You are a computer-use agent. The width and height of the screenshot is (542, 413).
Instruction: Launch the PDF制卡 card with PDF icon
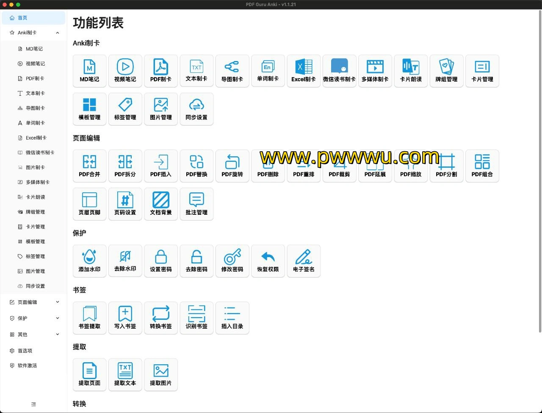(x=161, y=71)
